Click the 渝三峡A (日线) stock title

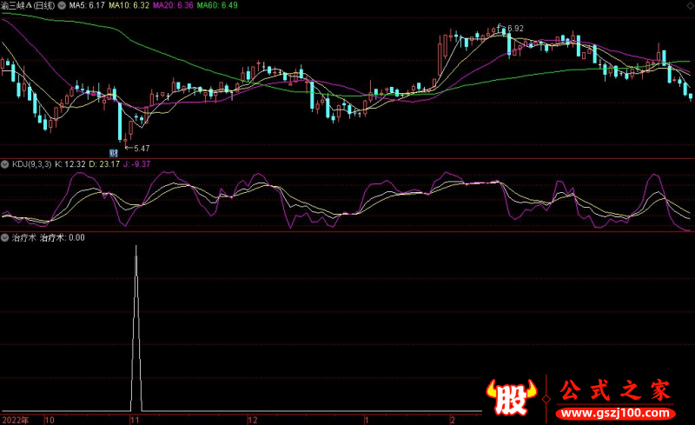click(30, 5)
